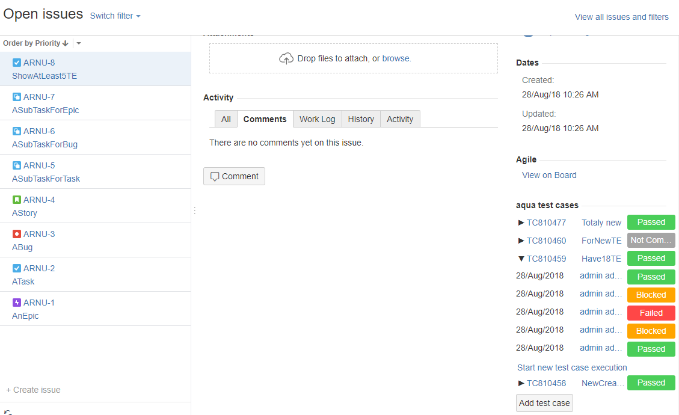This screenshot has width=679, height=415.
Task: Switch to the History tab
Action: pos(361,119)
